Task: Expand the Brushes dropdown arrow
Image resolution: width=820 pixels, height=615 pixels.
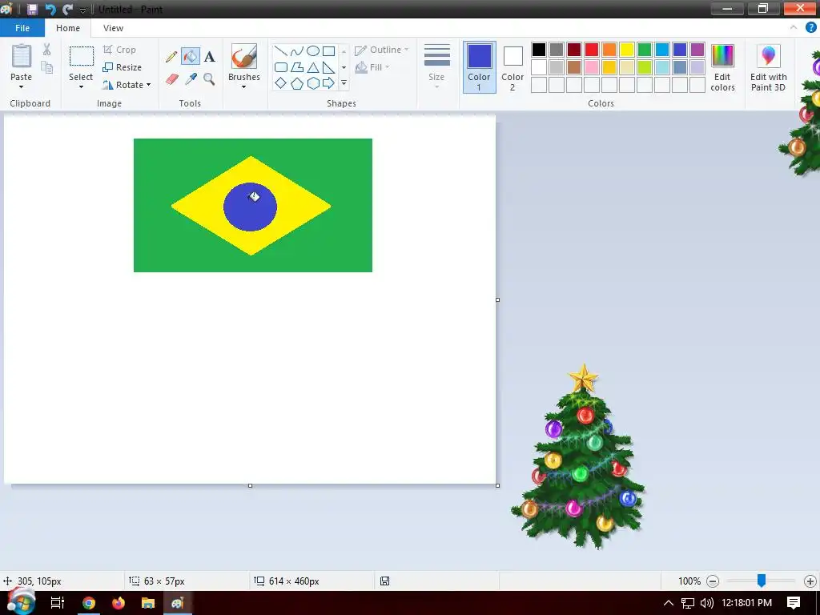Action: coord(243,86)
